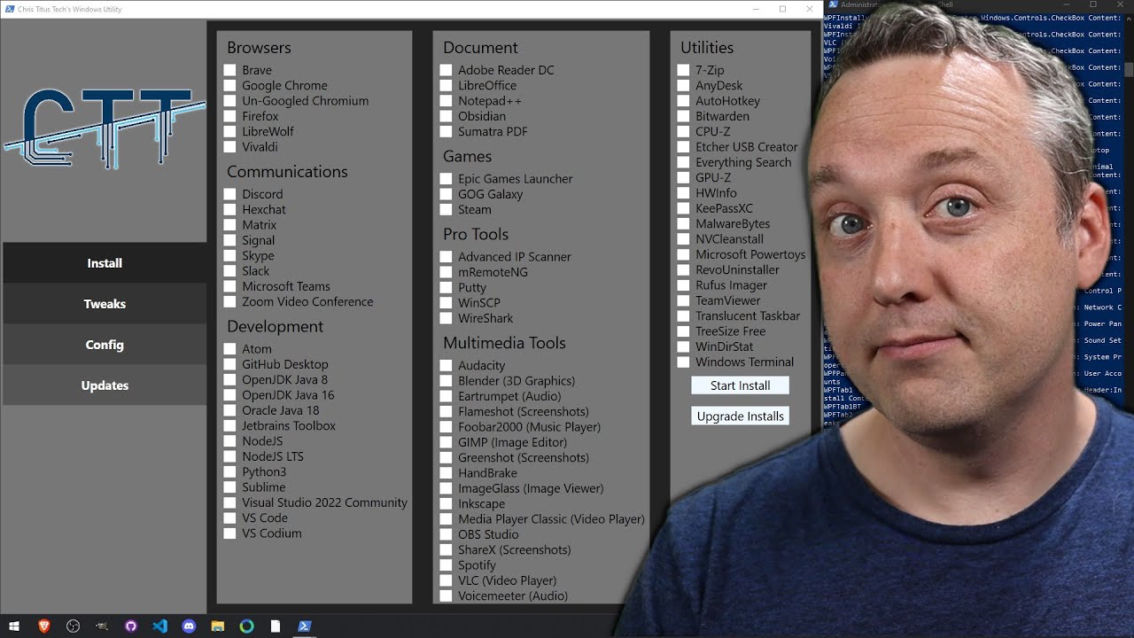
Task: Click the Start Install button
Action: (740, 385)
